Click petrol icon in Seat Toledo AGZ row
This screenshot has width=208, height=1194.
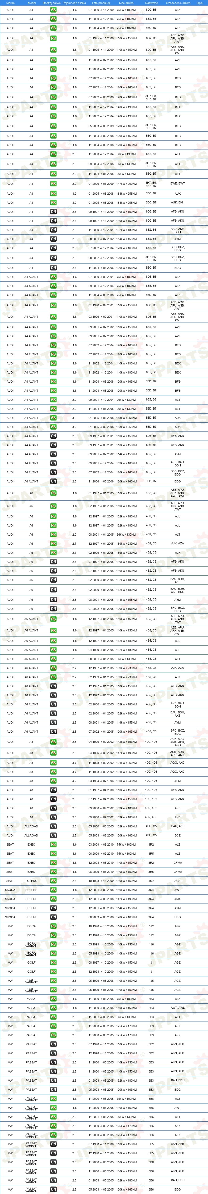click(53, 881)
